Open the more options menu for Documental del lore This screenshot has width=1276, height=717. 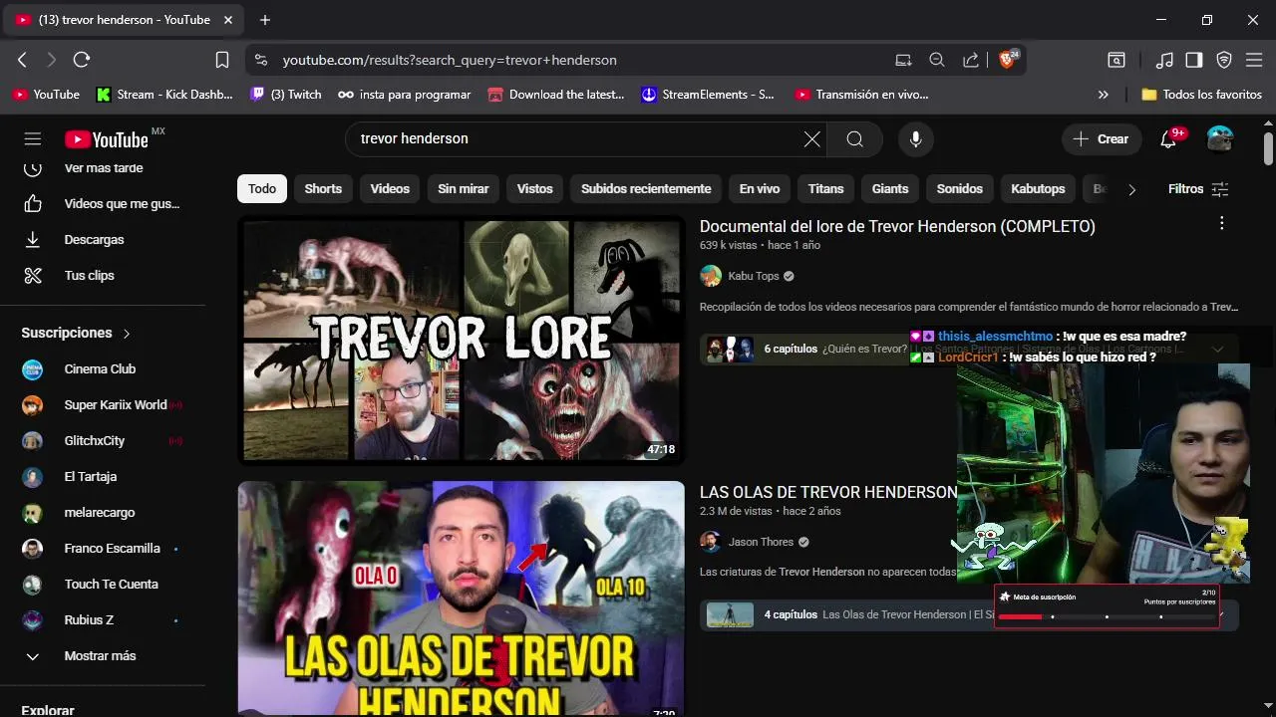pyautogui.click(x=1222, y=224)
